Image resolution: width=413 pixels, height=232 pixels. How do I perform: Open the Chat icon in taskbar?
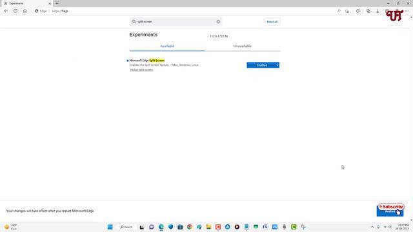[152, 227]
